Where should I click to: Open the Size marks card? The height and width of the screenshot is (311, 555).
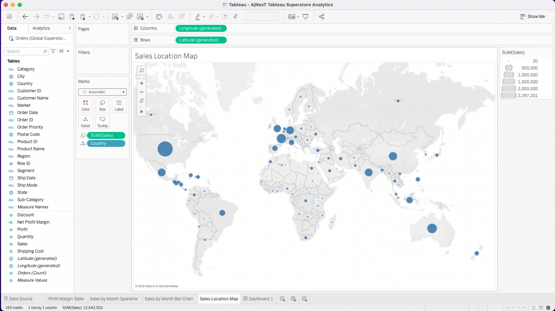pos(102,105)
